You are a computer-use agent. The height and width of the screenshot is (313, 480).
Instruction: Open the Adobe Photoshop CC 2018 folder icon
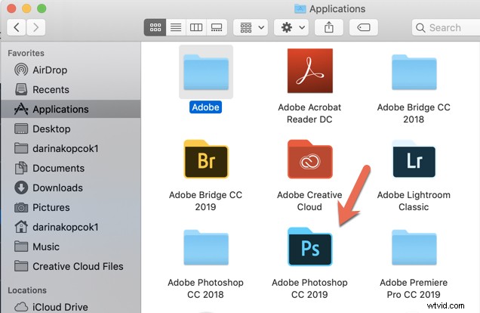tap(206, 247)
